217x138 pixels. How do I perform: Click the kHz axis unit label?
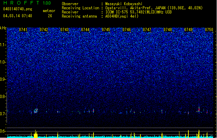point(3,28)
